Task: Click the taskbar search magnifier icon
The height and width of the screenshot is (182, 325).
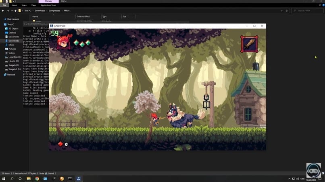Action: click(12, 178)
